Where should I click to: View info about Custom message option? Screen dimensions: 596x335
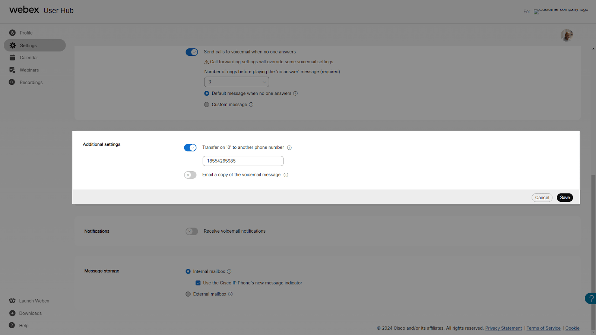click(x=251, y=105)
